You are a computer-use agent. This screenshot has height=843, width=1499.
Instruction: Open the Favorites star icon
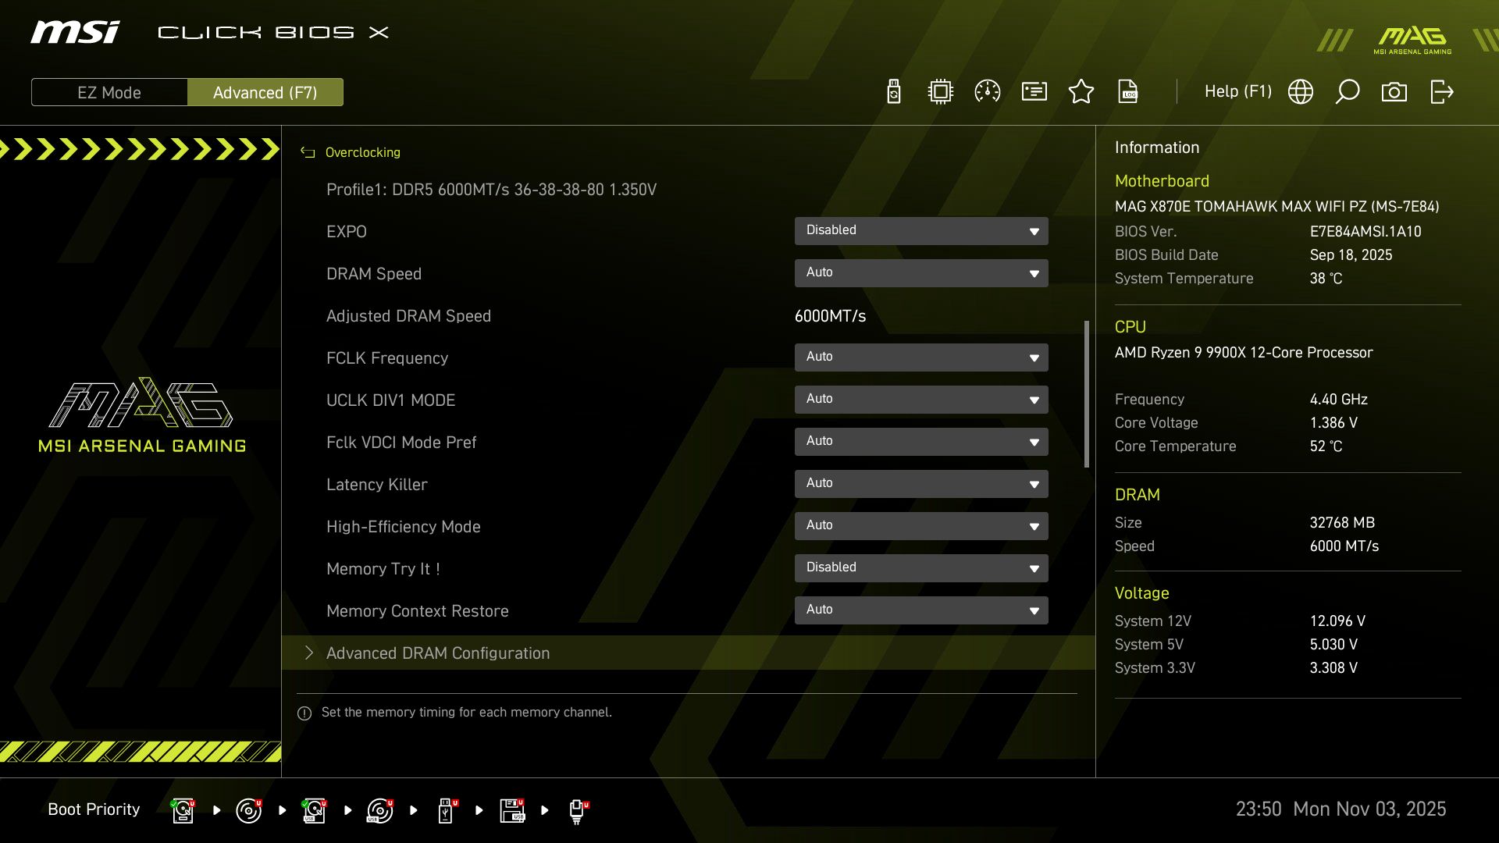pyautogui.click(x=1081, y=91)
